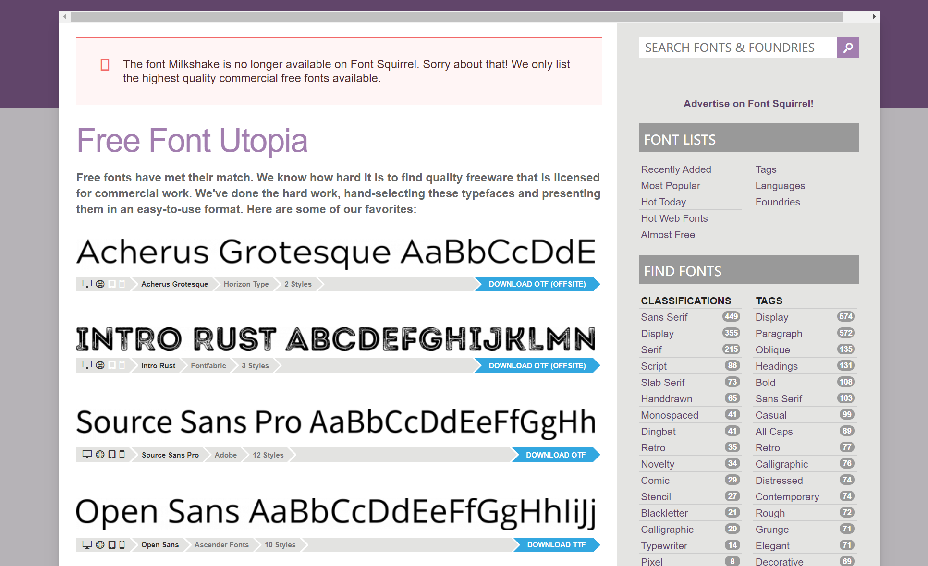Image resolution: width=928 pixels, height=566 pixels.
Task: Select the All Caps tag
Action: pyautogui.click(x=774, y=432)
